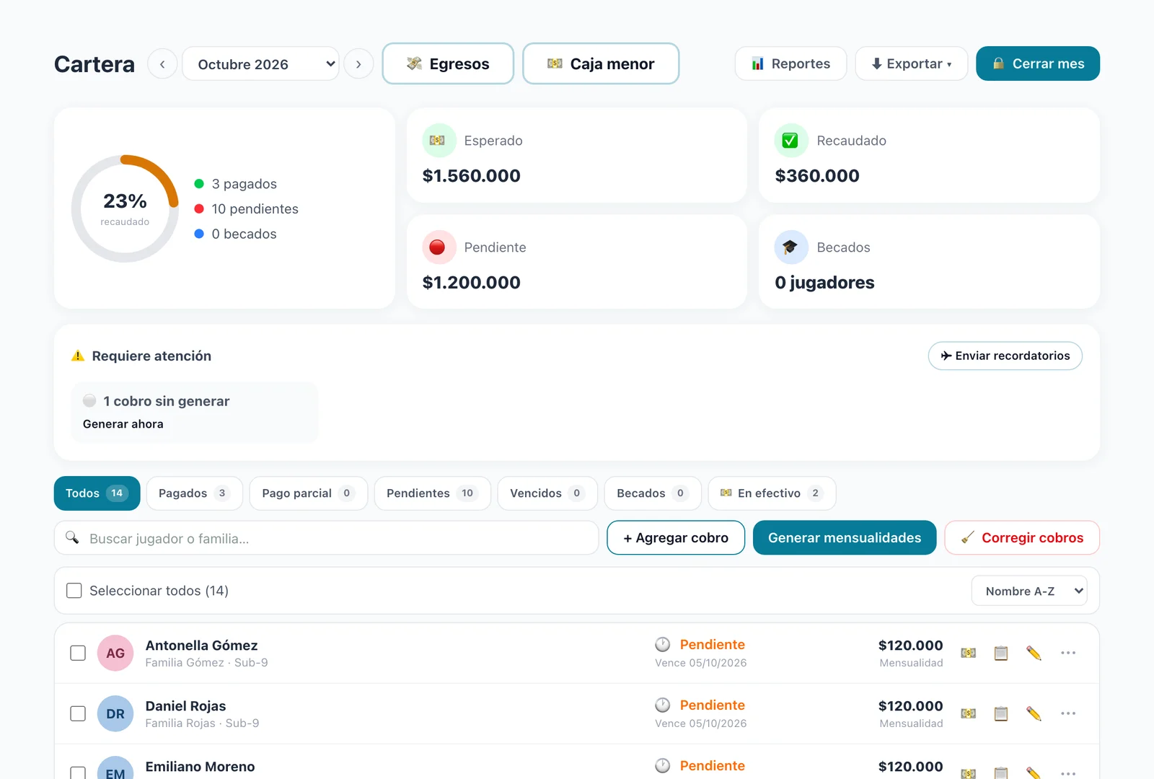Open clipboard icon in Antonella Gómez row
The width and height of the screenshot is (1154, 779).
[1001, 653]
